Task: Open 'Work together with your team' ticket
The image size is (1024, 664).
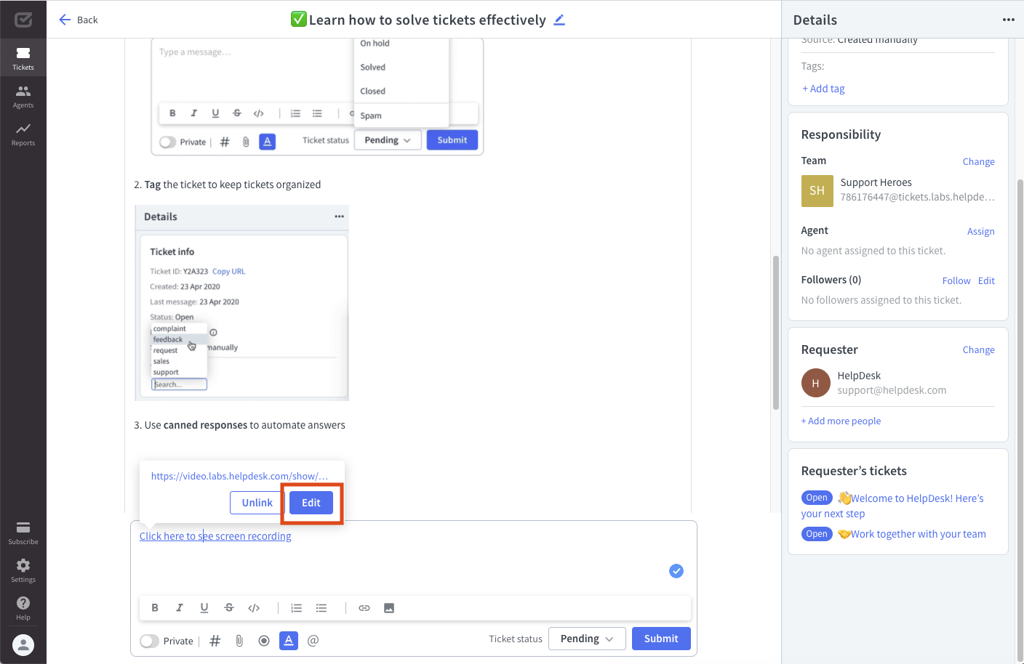Action: coord(911,534)
